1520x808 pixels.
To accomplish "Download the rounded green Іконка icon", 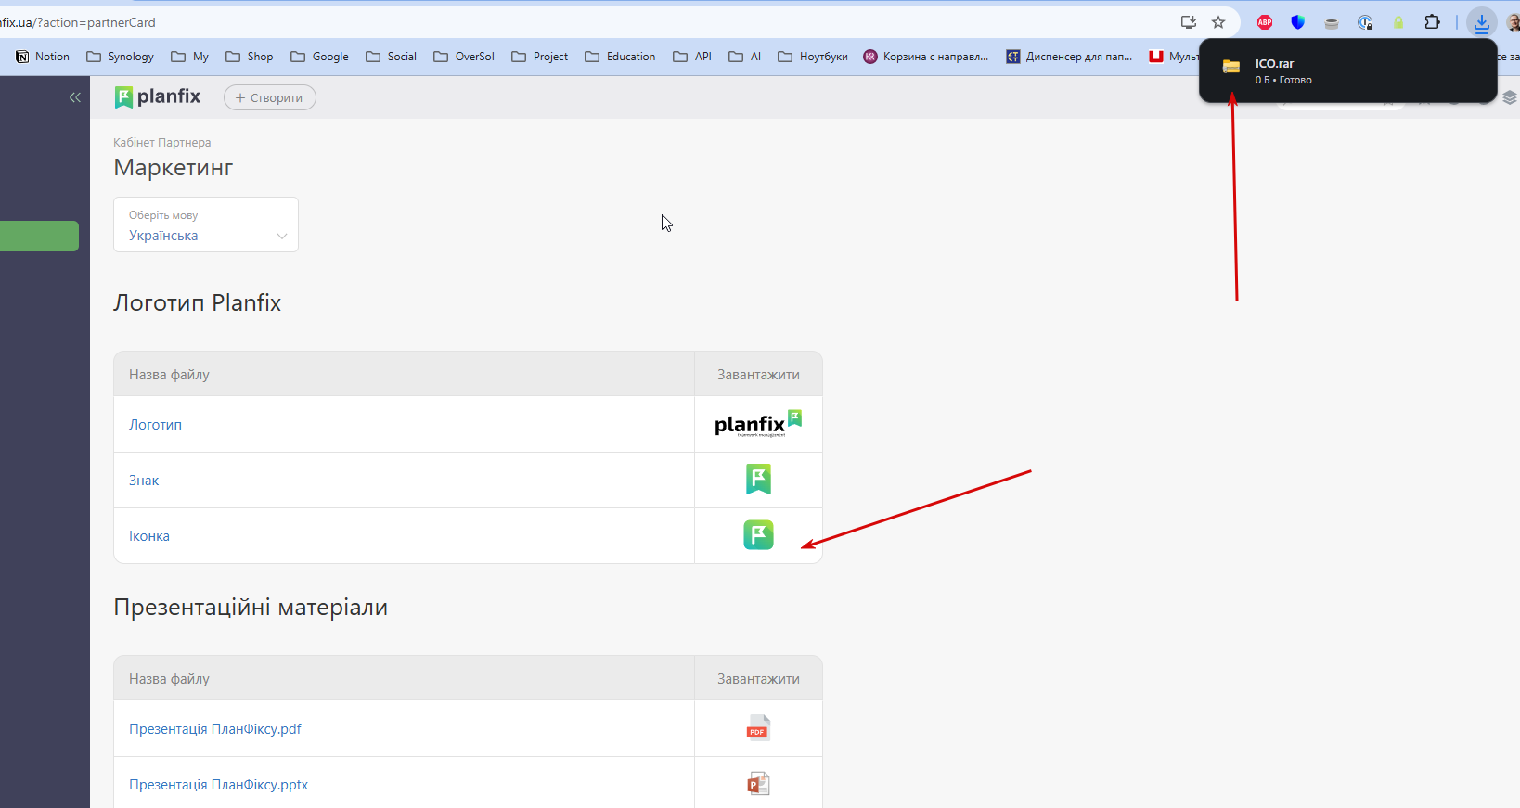I will [758, 535].
